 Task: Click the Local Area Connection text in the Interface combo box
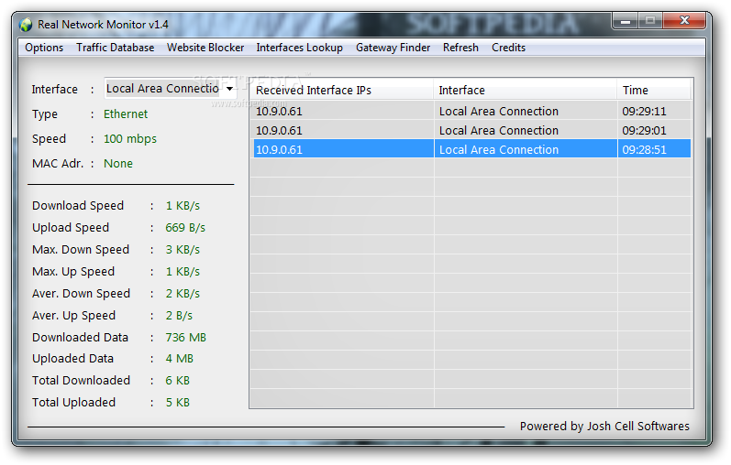coord(162,89)
